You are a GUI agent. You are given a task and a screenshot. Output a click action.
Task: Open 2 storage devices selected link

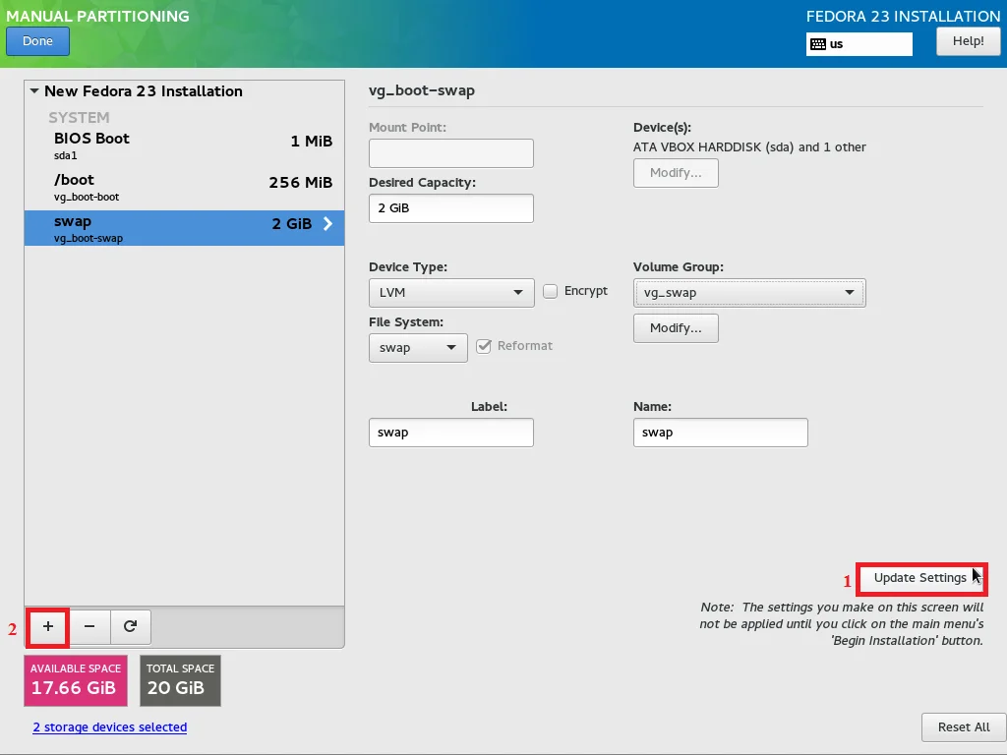[110, 727]
